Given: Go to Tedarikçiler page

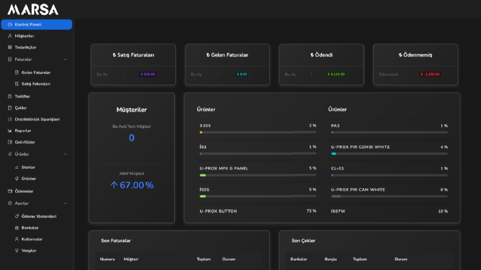Looking at the screenshot, I should (x=36, y=47).
